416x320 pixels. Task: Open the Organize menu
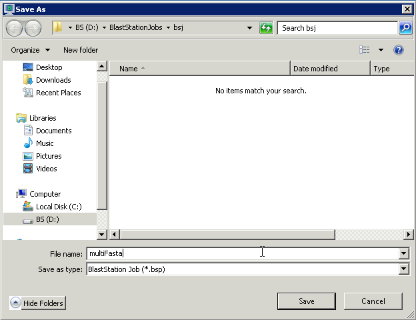[x=30, y=50]
